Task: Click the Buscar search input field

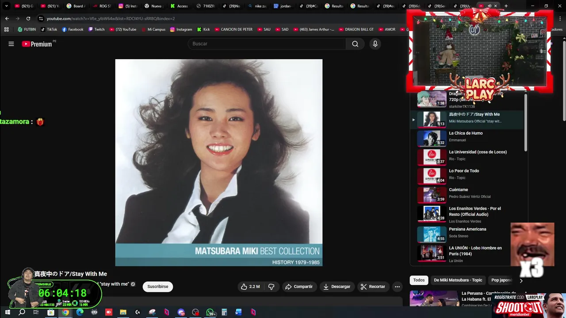Action: 267,44
